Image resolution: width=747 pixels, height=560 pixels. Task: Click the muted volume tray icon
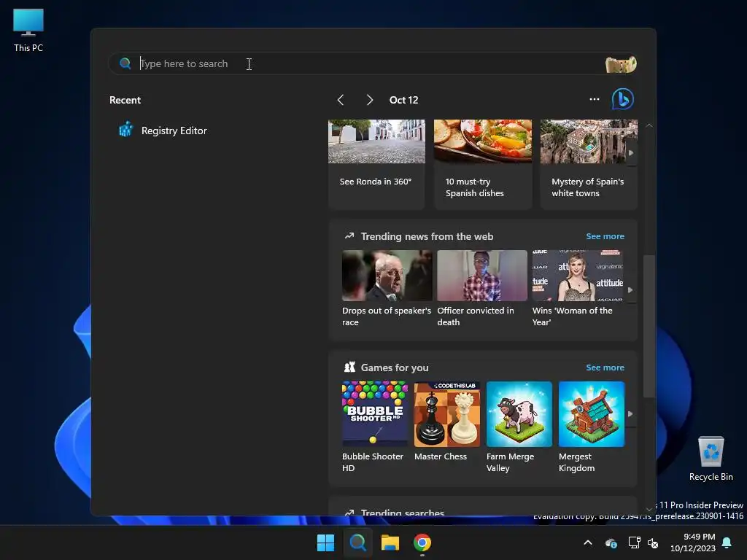[653, 542]
